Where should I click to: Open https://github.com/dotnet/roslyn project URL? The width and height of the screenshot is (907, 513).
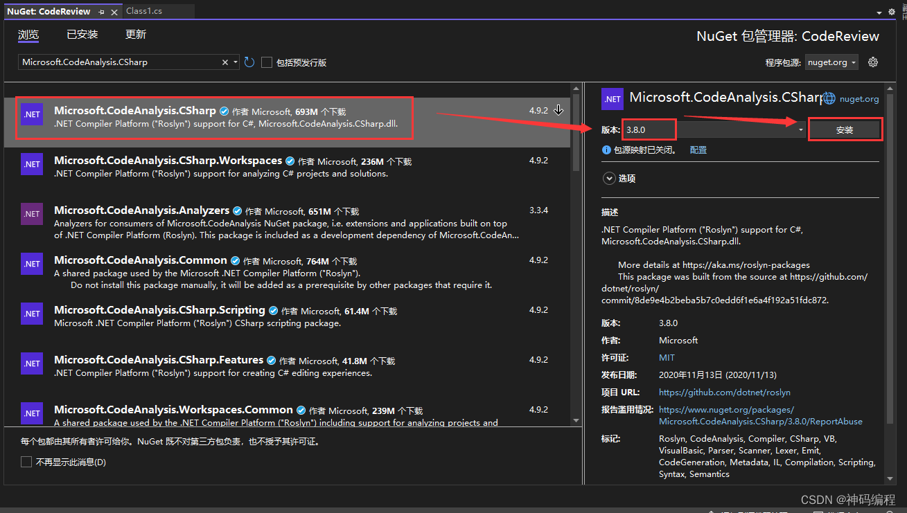point(725,393)
